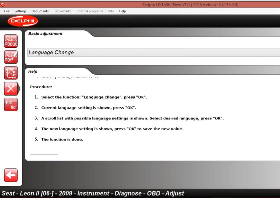This screenshot has height=198, width=280.
Task: Click the Delphi DS150E window title text
Action: click(190, 5)
